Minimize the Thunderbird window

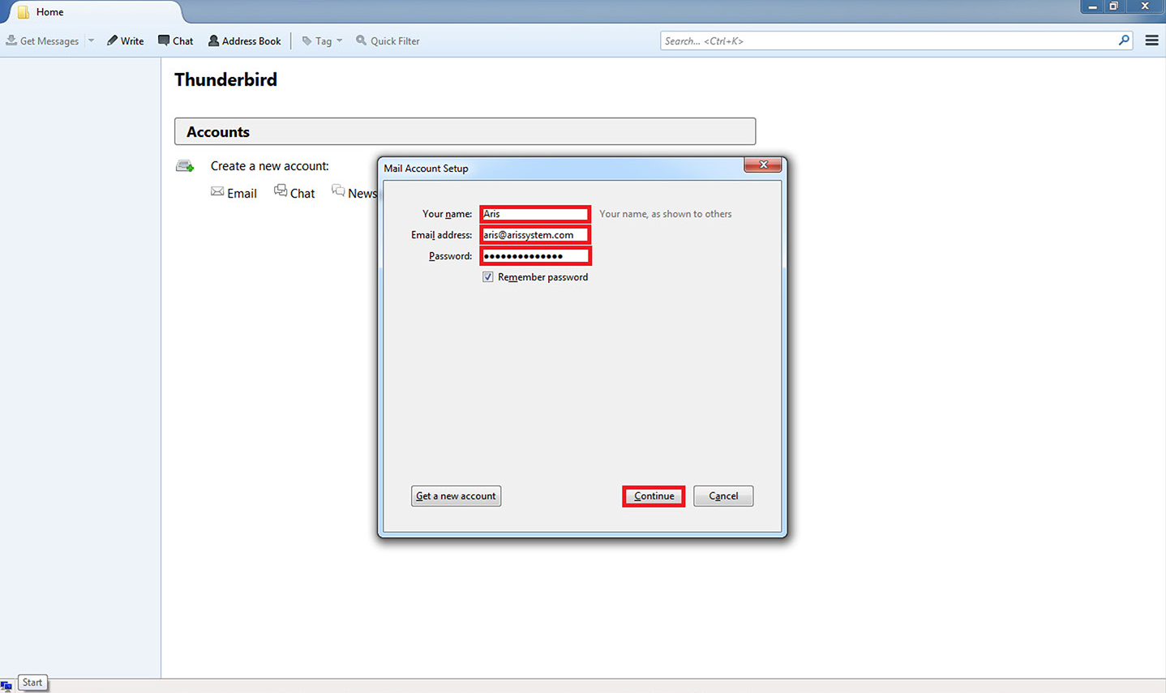(1092, 6)
